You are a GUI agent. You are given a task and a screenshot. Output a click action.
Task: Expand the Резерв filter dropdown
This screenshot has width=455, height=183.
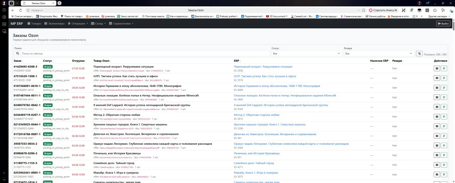pos(379,54)
